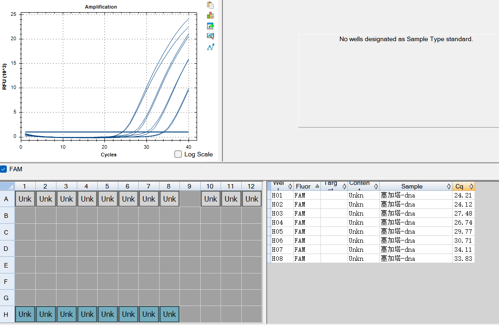This screenshot has width=499, height=325.
Task: Click the Amplification chart title
Action: coord(101,7)
